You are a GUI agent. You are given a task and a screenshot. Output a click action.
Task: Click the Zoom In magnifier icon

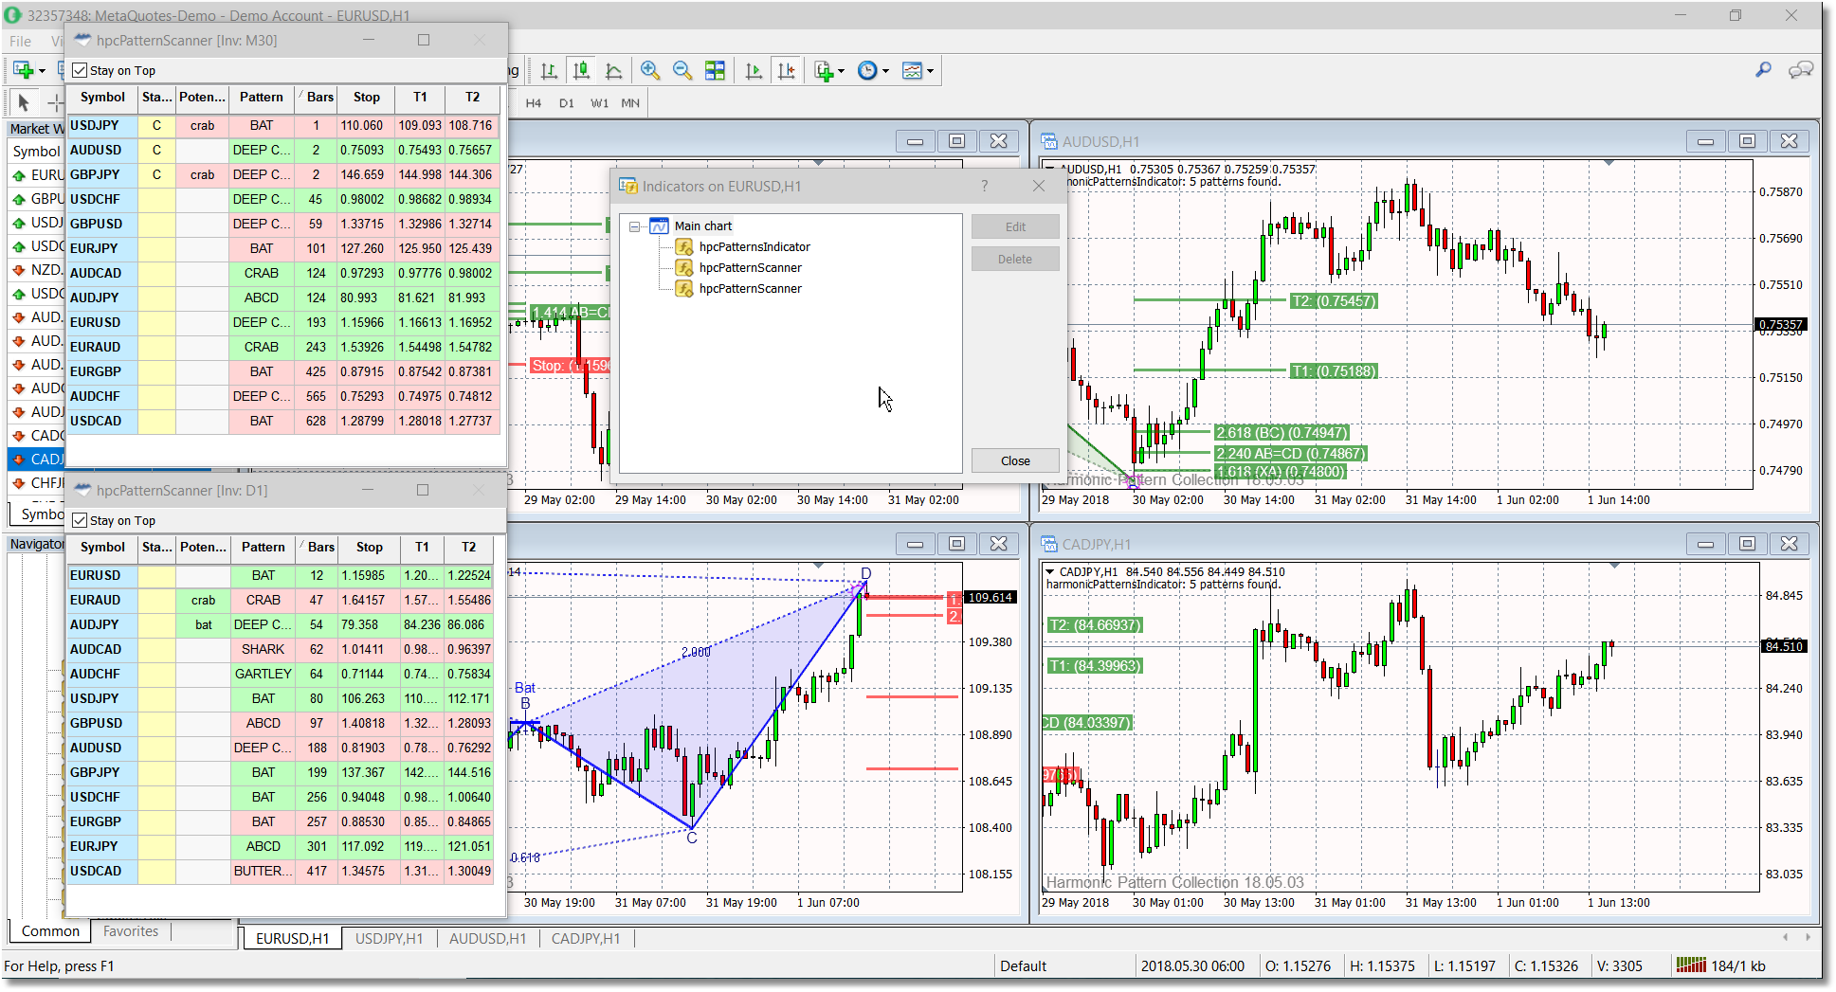(650, 70)
